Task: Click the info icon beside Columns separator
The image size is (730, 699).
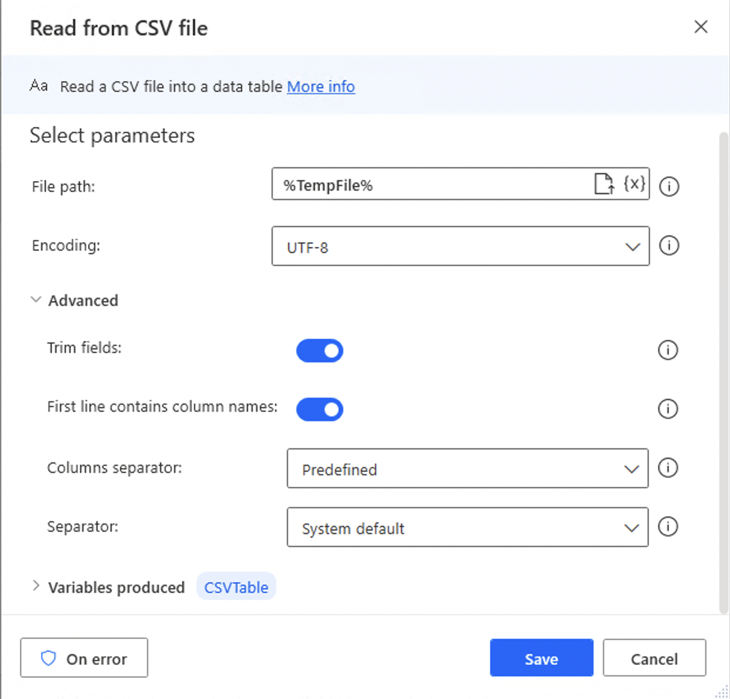Action: [x=668, y=468]
